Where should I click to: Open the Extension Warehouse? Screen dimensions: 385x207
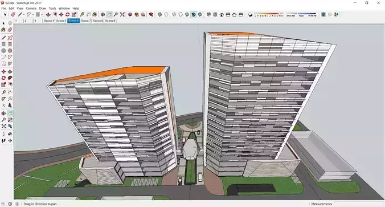pyautogui.click(x=137, y=14)
